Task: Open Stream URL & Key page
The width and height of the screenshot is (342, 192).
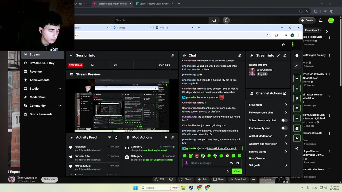Action: 42,63
